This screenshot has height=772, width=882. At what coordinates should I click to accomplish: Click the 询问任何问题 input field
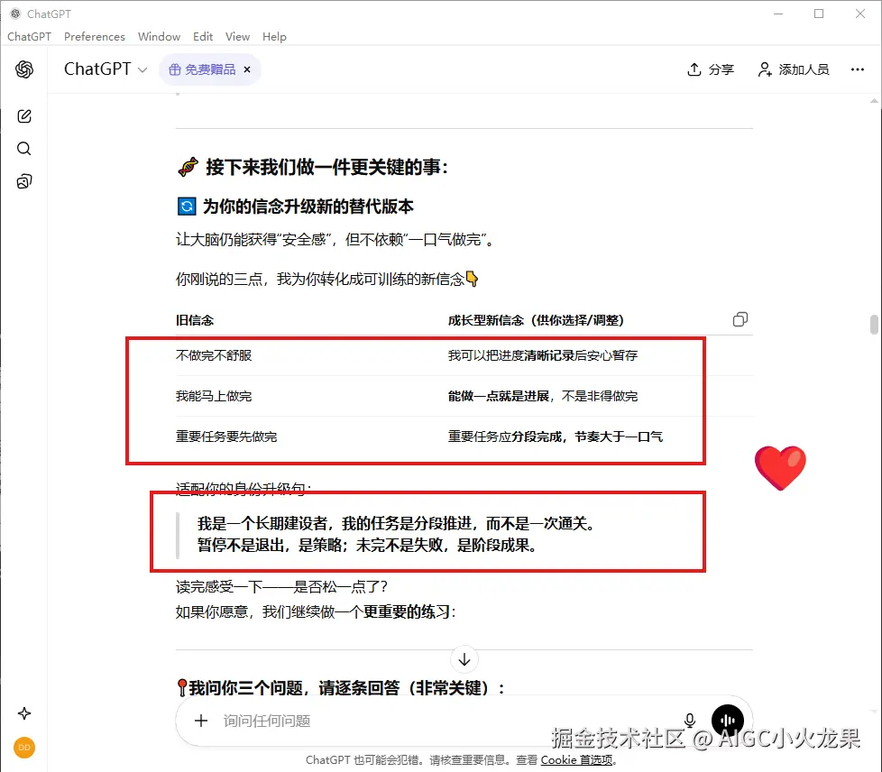(x=361, y=720)
